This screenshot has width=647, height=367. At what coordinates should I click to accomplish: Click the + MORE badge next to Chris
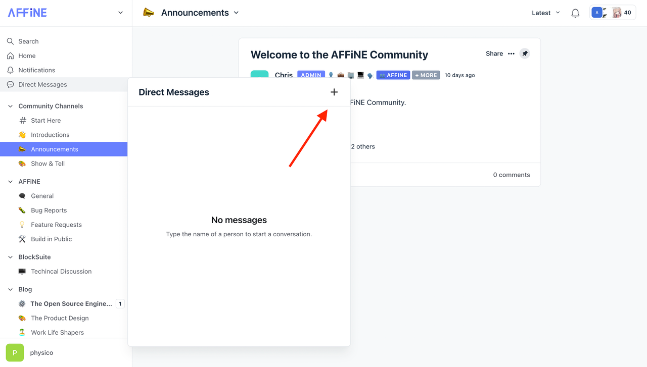(426, 75)
